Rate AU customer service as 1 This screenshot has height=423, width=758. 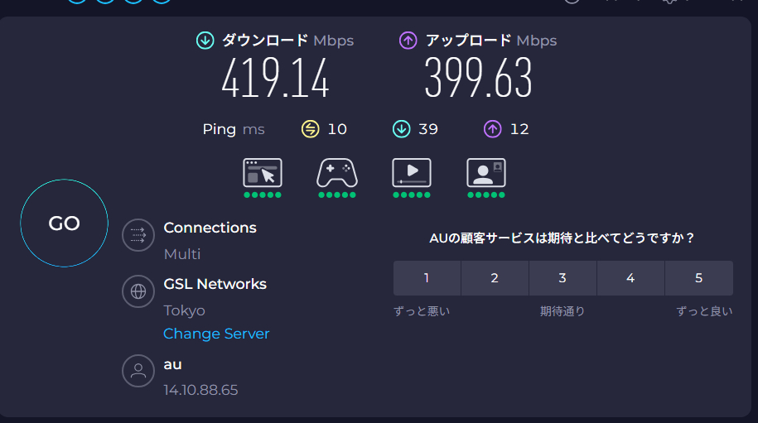coord(427,278)
